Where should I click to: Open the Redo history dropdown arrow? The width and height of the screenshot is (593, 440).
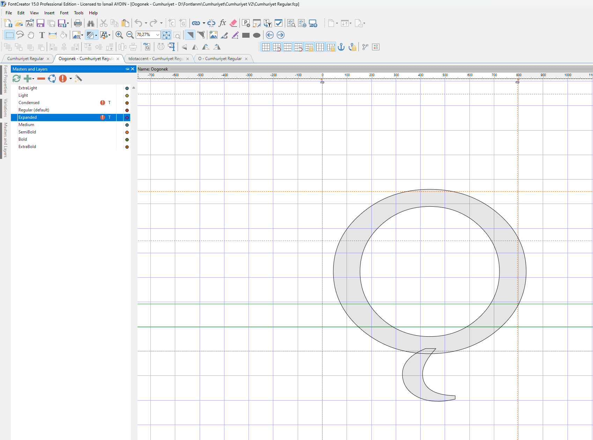[x=161, y=23]
